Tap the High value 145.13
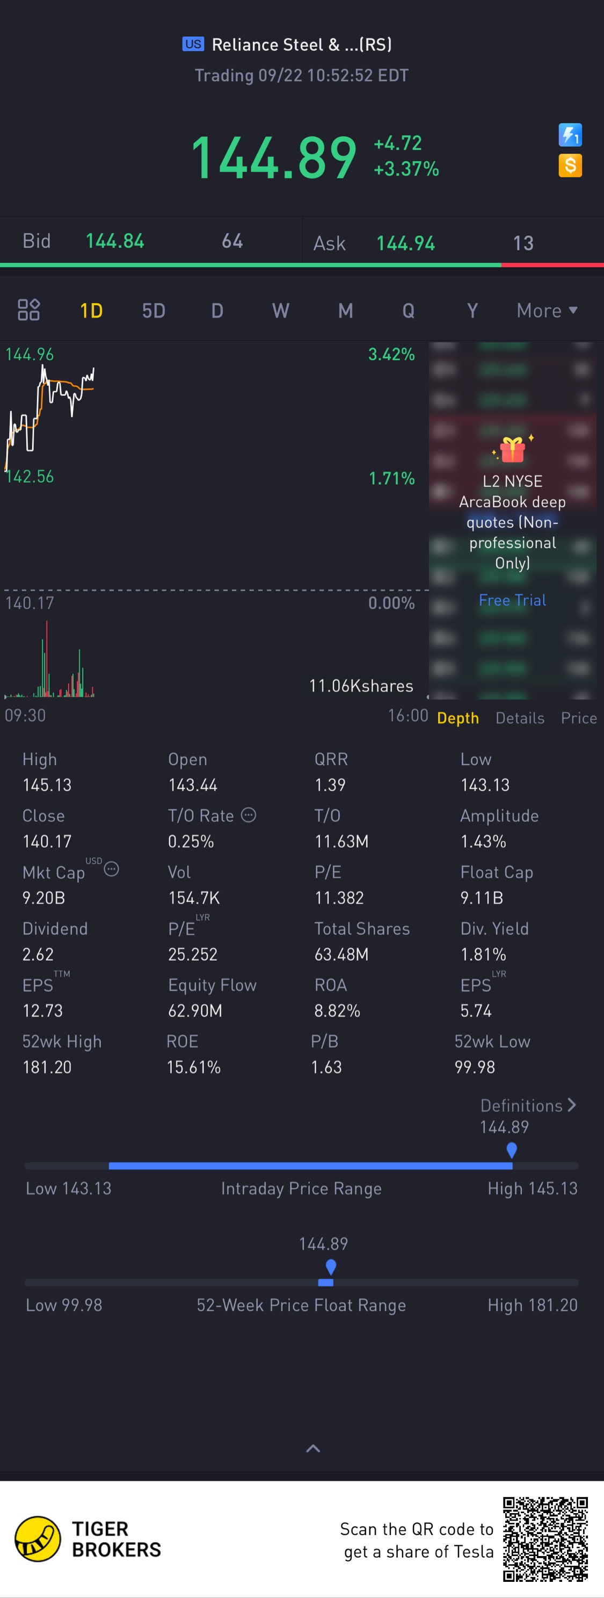The height and width of the screenshot is (1598, 604). (x=47, y=784)
